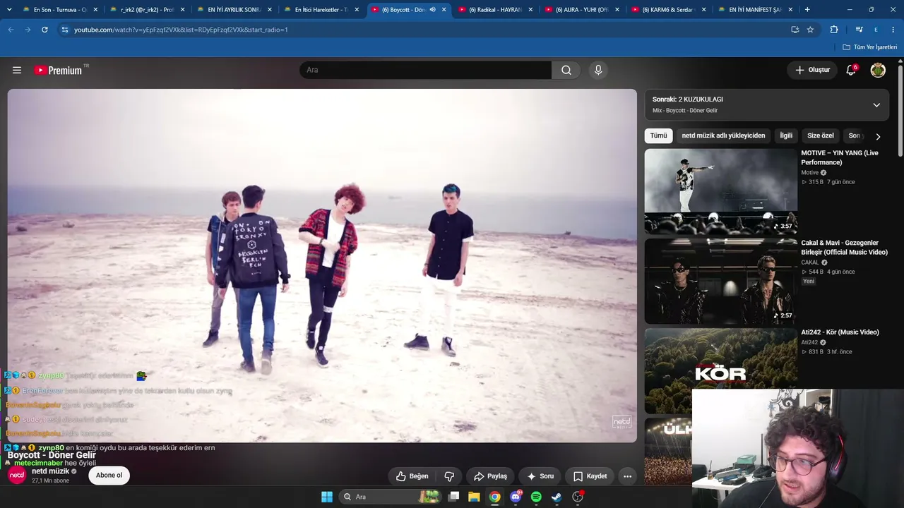Select the Tümü filter chip
Viewport: 904px width, 508px height.
pyautogui.click(x=658, y=135)
